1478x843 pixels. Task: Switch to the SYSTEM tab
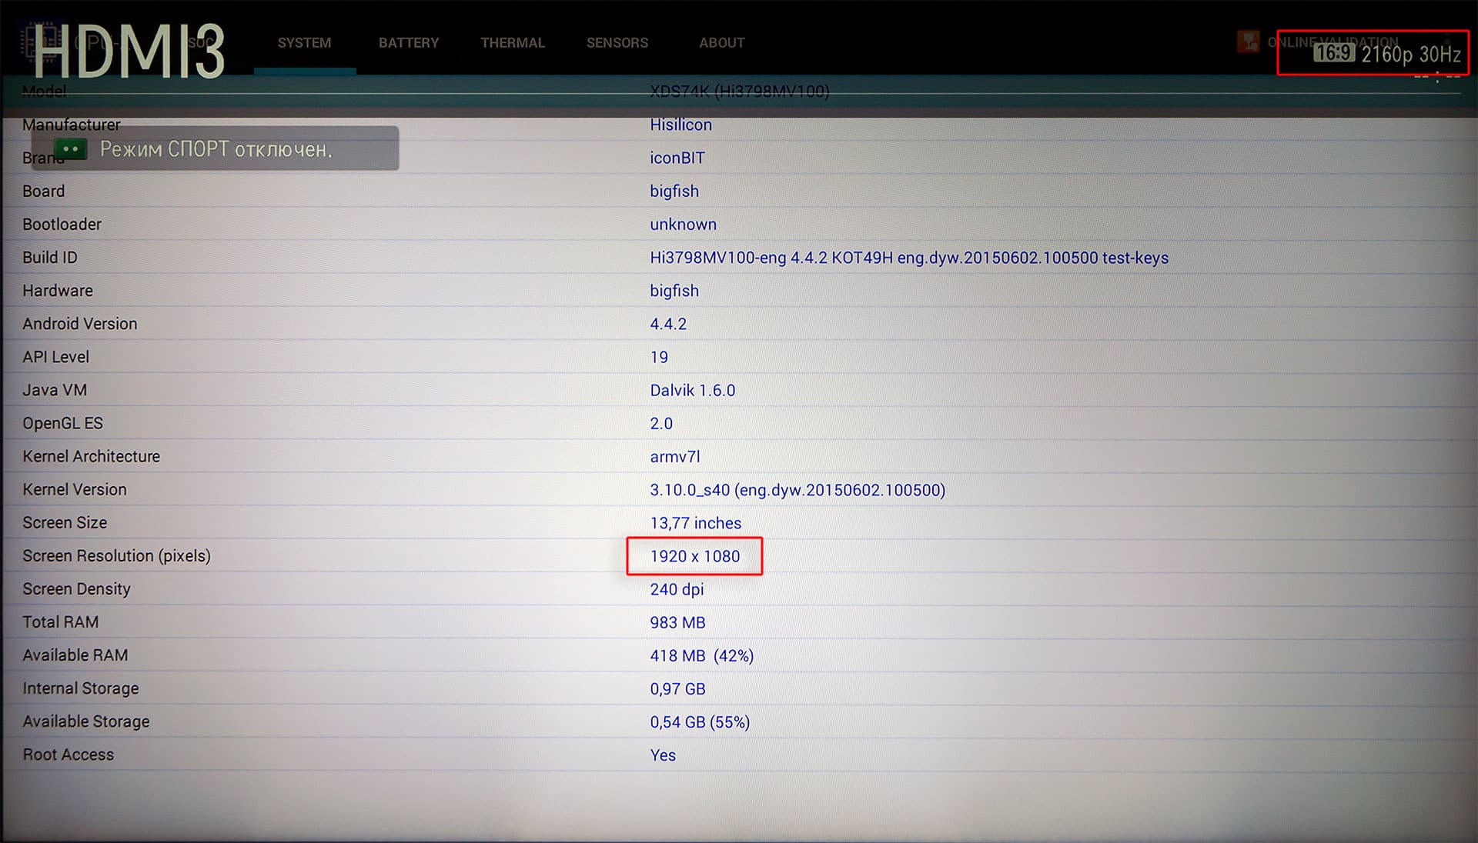(304, 43)
